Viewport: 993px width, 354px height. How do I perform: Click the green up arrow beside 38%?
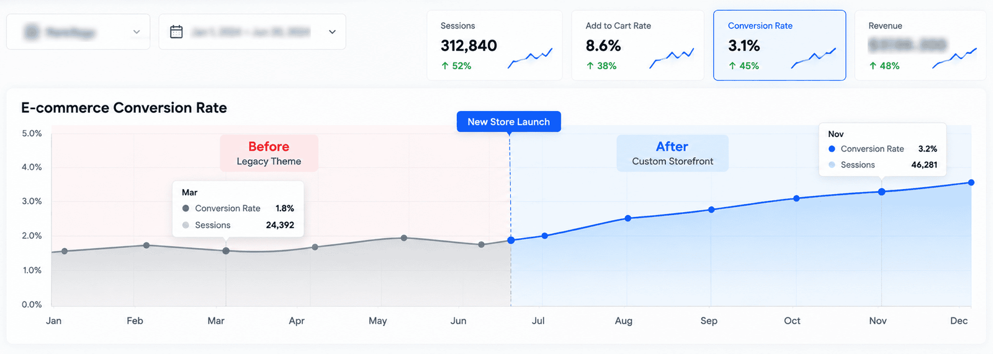pos(590,66)
